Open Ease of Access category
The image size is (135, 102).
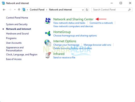coord(14,59)
